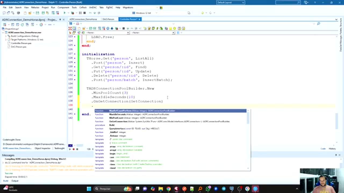Select OnGetConnection in the code completion list

(x=170, y=121)
